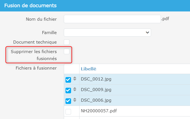The width and height of the screenshot is (190, 119).
Task: Move DSC_0009.jpg up with its arrow
Action: pos(75,89)
